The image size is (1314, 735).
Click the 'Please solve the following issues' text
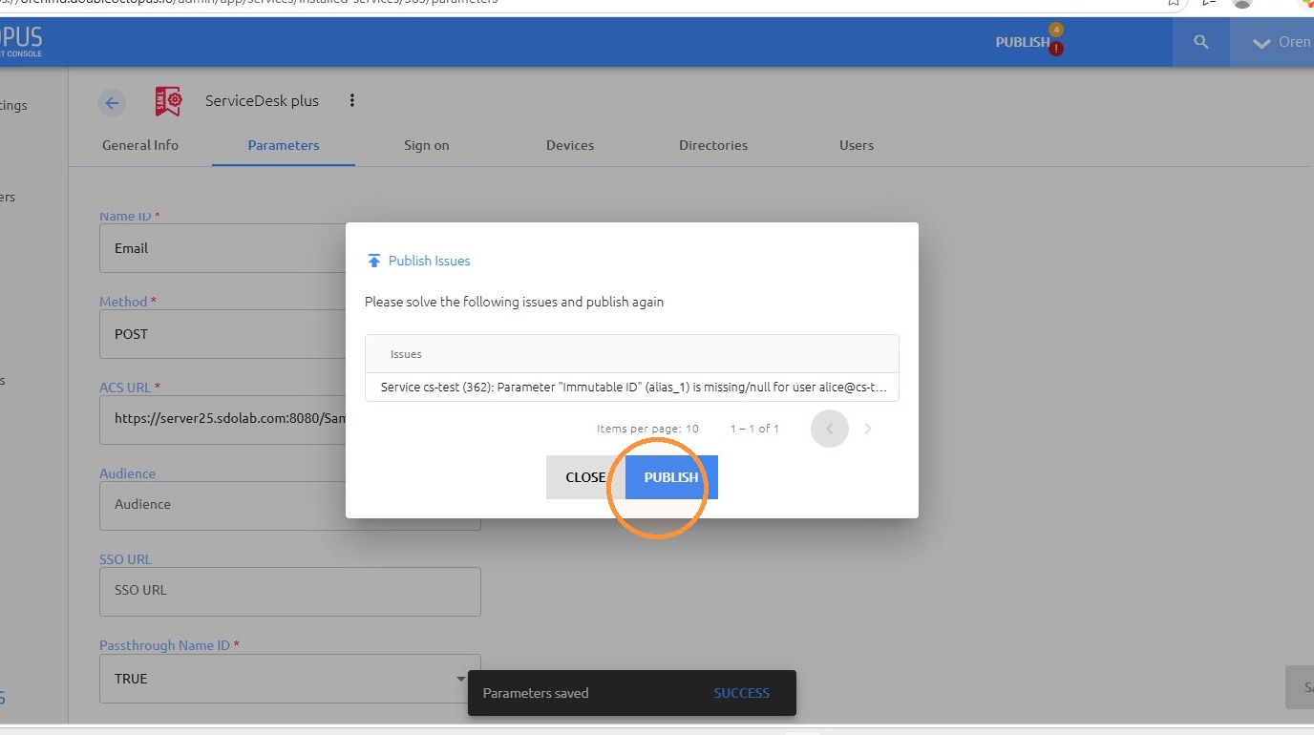click(x=514, y=302)
